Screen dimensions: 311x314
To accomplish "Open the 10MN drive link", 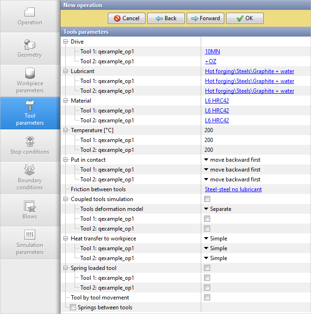I will 212,52.
